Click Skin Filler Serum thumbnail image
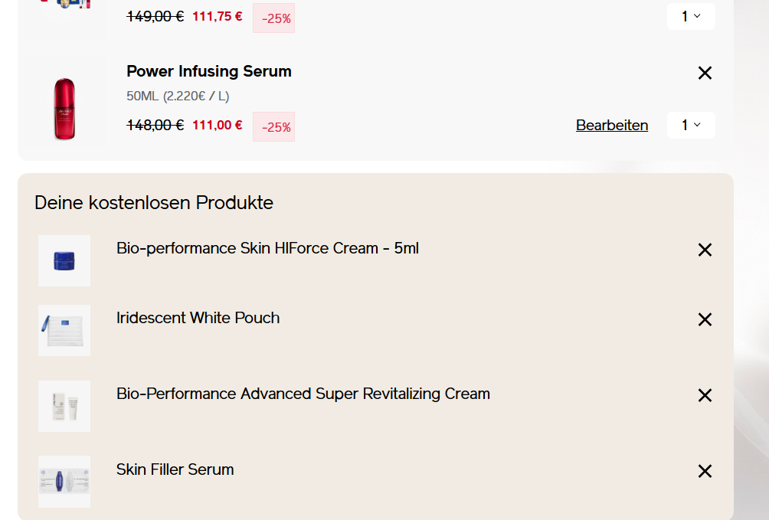Viewport: 769px width, 520px height. pyautogui.click(x=64, y=482)
